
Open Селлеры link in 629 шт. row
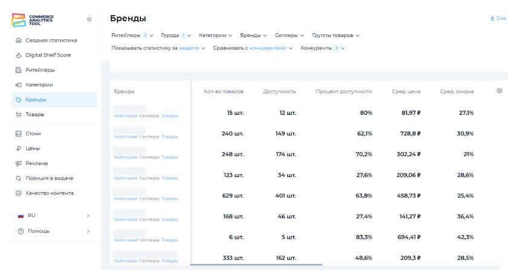pyautogui.click(x=149, y=198)
